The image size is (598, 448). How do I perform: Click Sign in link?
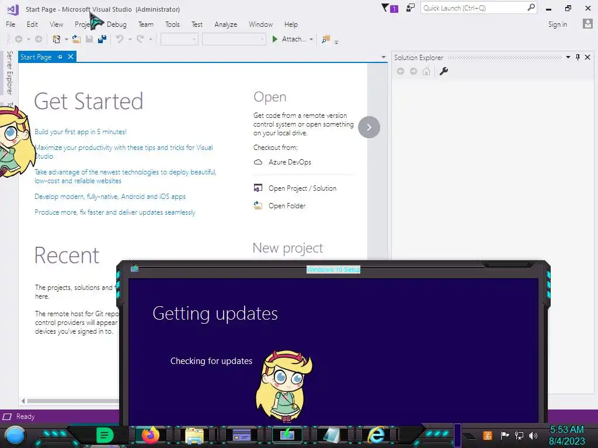tap(557, 24)
